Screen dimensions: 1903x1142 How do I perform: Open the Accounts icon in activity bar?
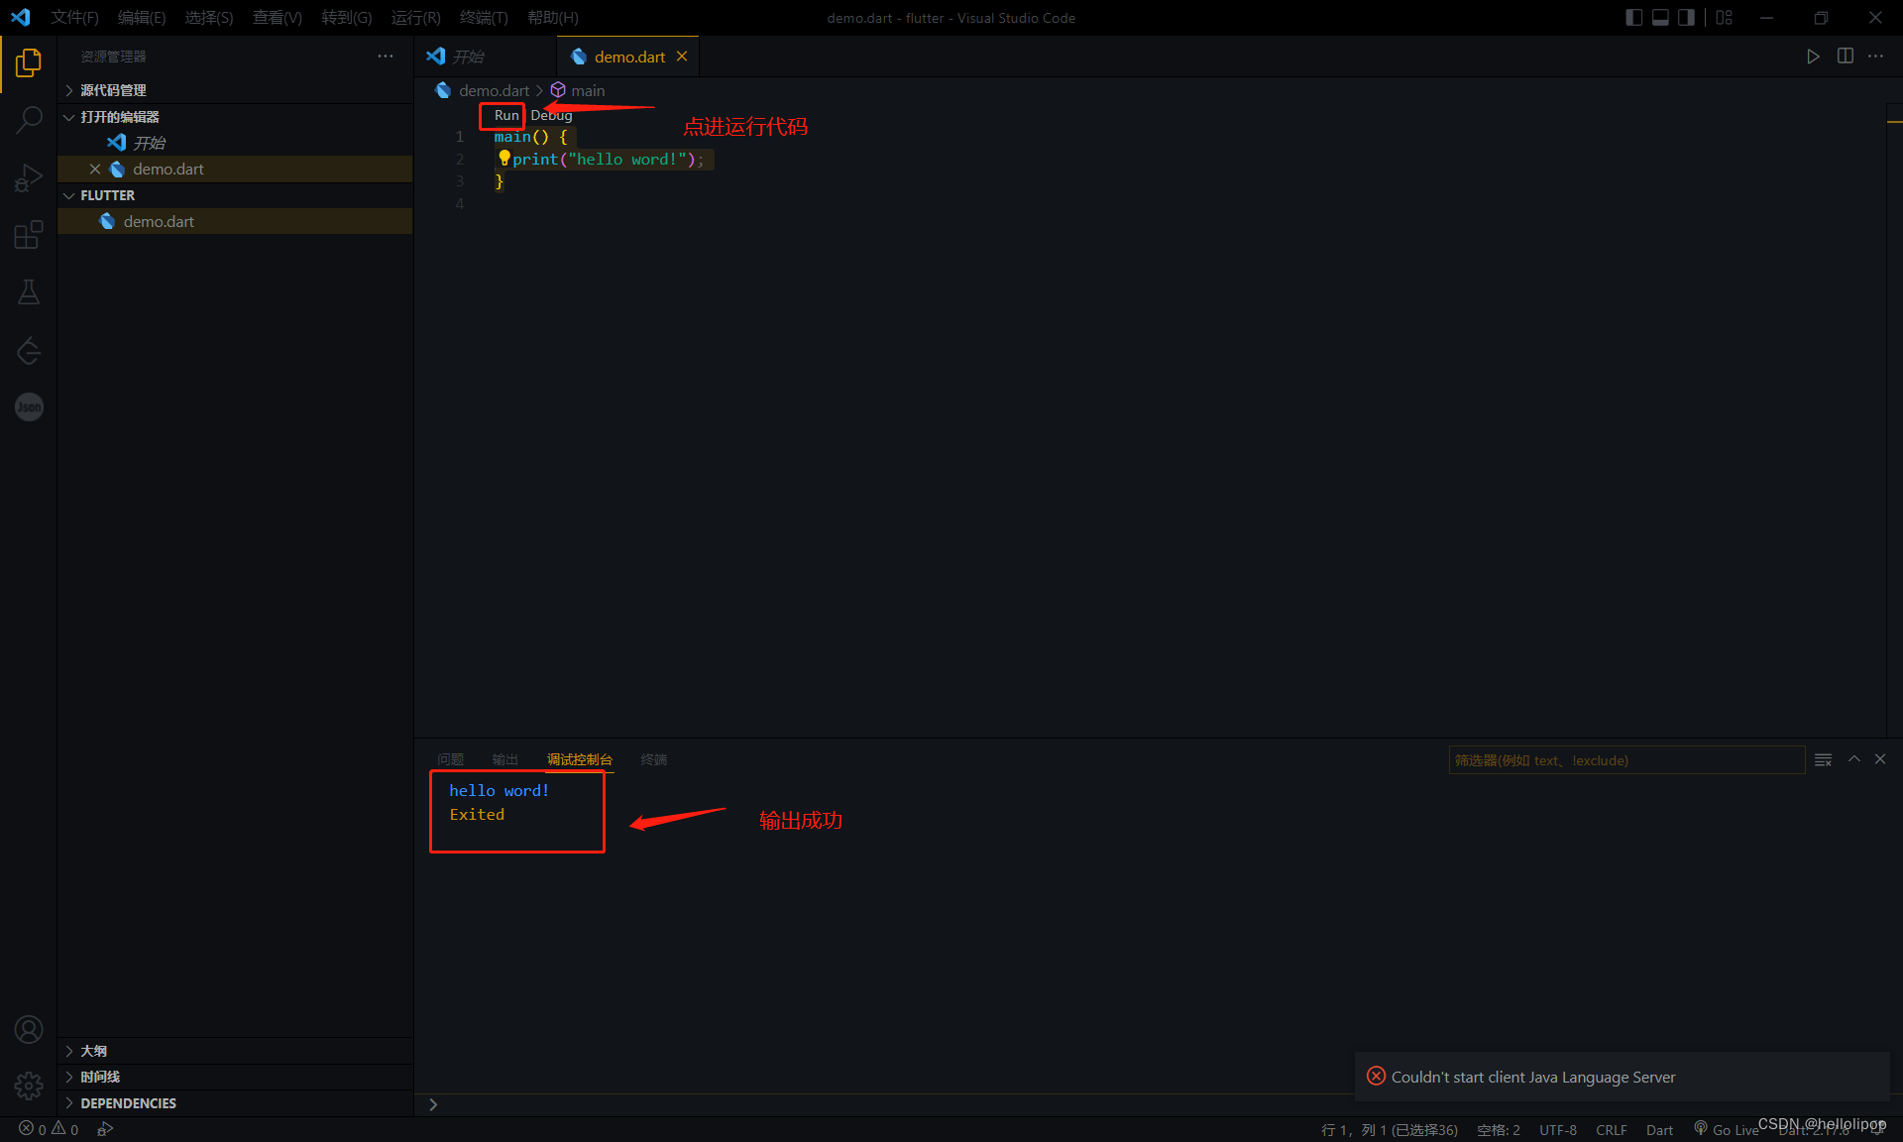click(x=29, y=1030)
